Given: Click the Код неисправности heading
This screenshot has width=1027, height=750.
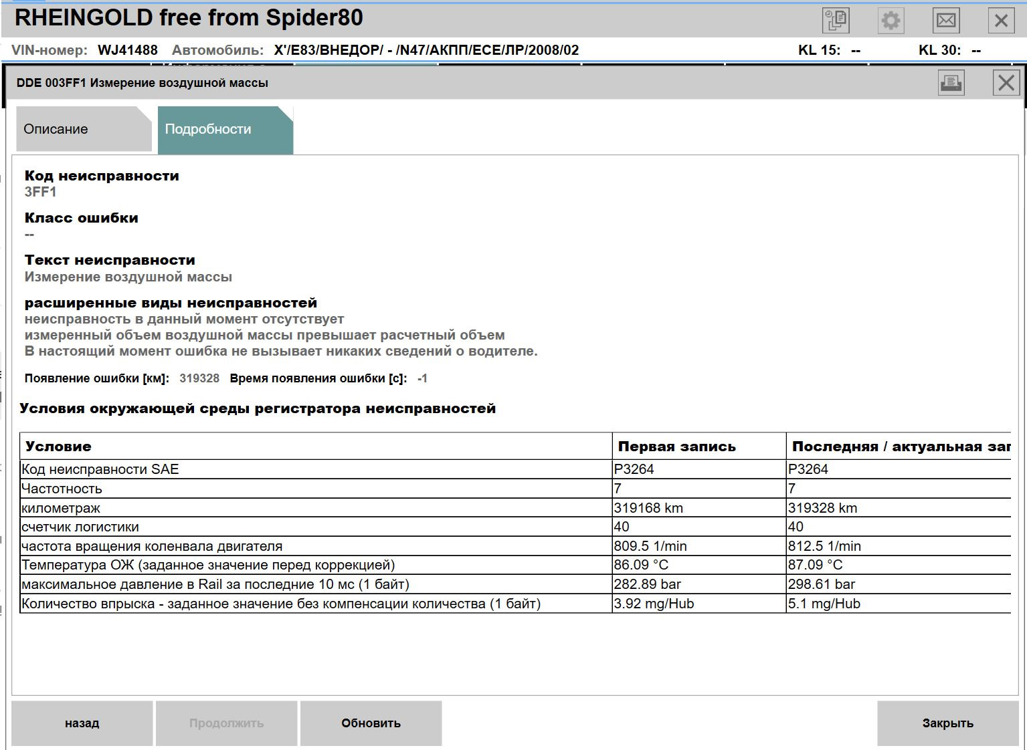Looking at the screenshot, I should coord(102,176).
